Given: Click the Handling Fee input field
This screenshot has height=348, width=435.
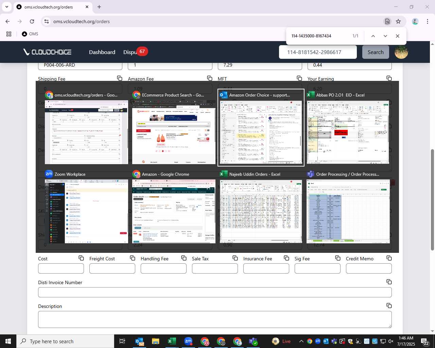Looking at the screenshot, I should coord(163,268).
